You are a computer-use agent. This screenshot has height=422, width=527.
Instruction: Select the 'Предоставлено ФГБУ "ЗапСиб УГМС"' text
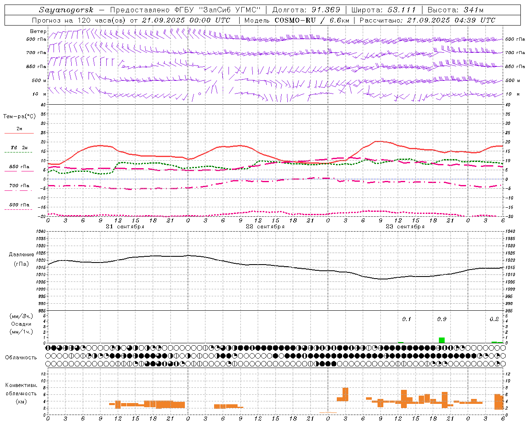tap(185, 10)
